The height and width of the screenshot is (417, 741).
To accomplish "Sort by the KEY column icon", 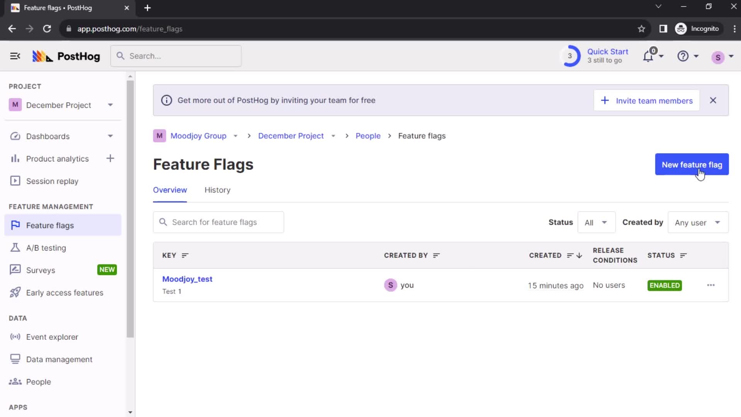I will [185, 255].
